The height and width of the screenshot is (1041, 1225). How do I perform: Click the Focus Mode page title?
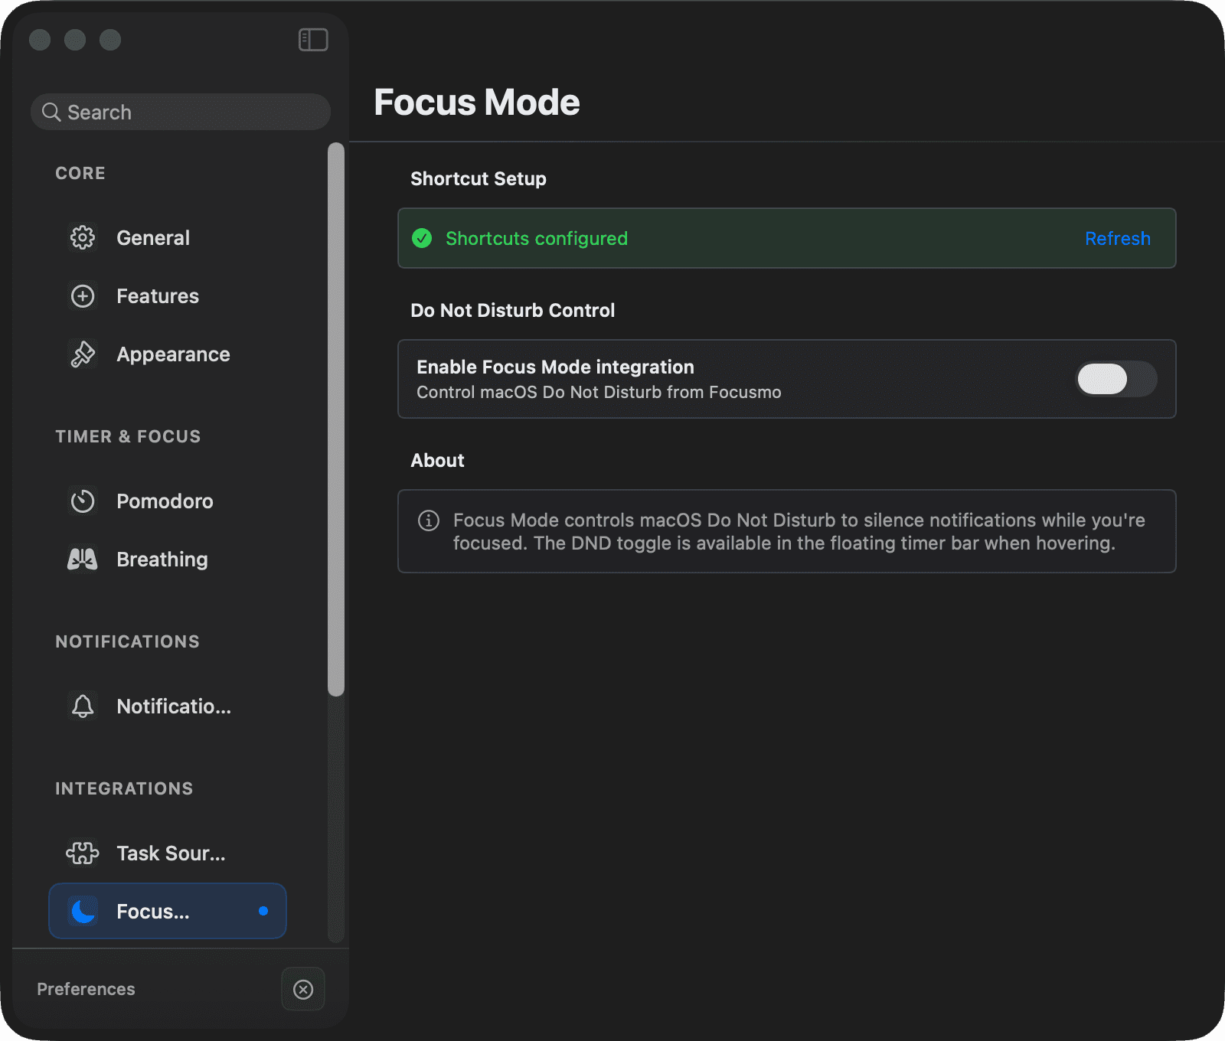tap(477, 102)
